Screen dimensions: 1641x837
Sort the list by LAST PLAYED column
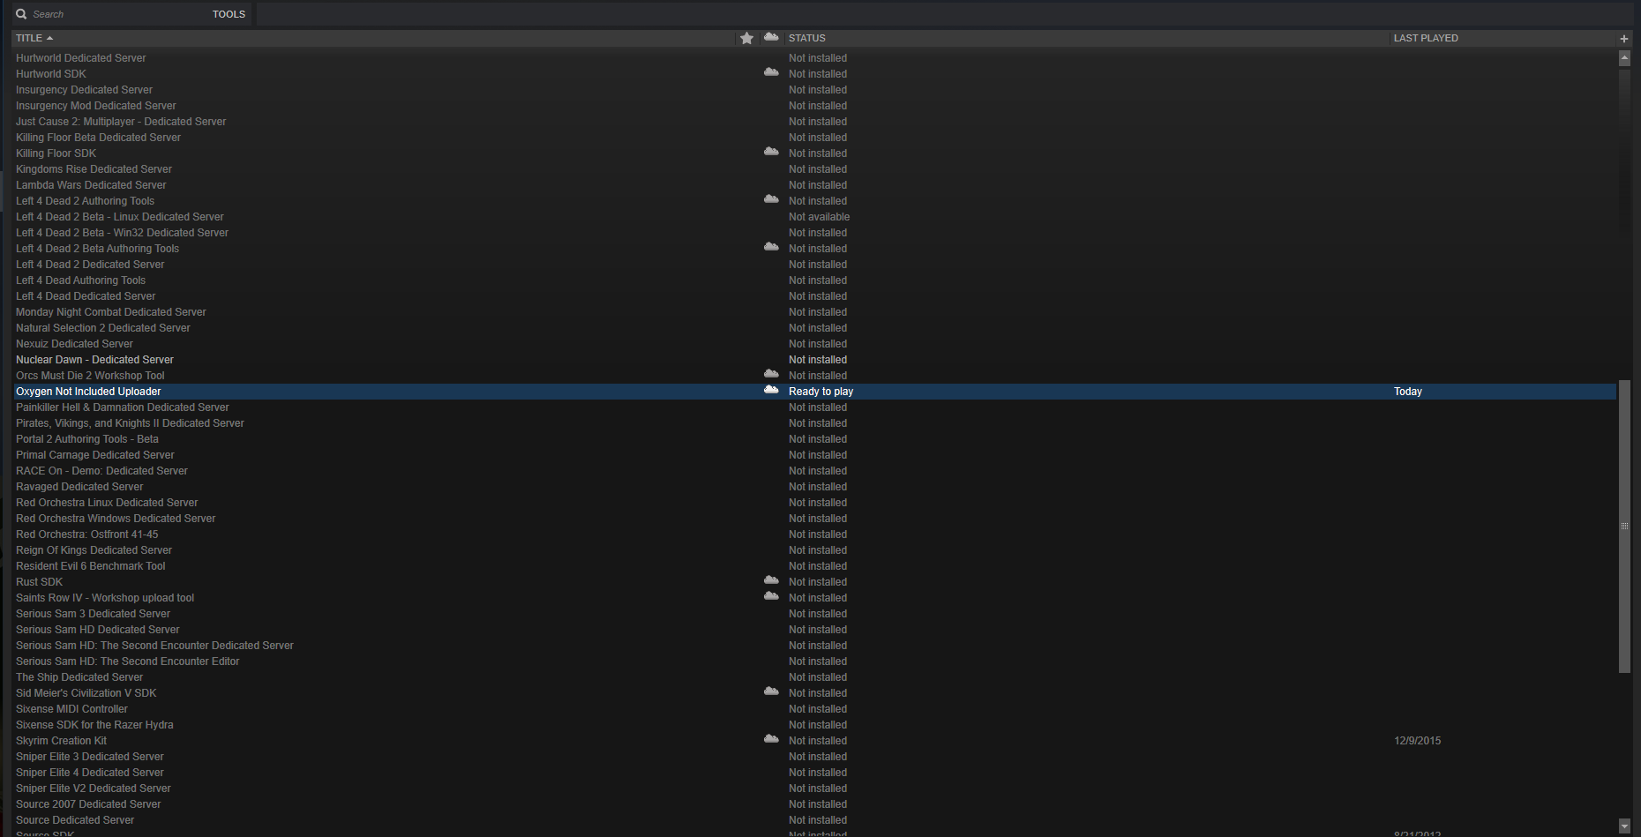tap(1426, 38)
